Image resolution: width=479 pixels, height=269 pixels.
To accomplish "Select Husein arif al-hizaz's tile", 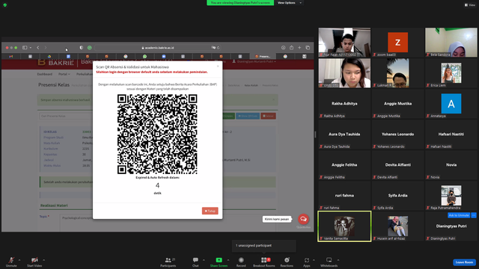I will point(397,226).
